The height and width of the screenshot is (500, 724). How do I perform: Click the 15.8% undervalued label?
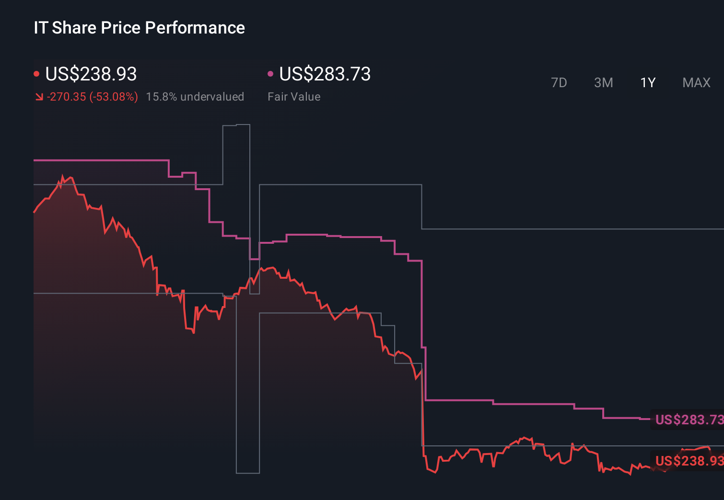(196, 96)
